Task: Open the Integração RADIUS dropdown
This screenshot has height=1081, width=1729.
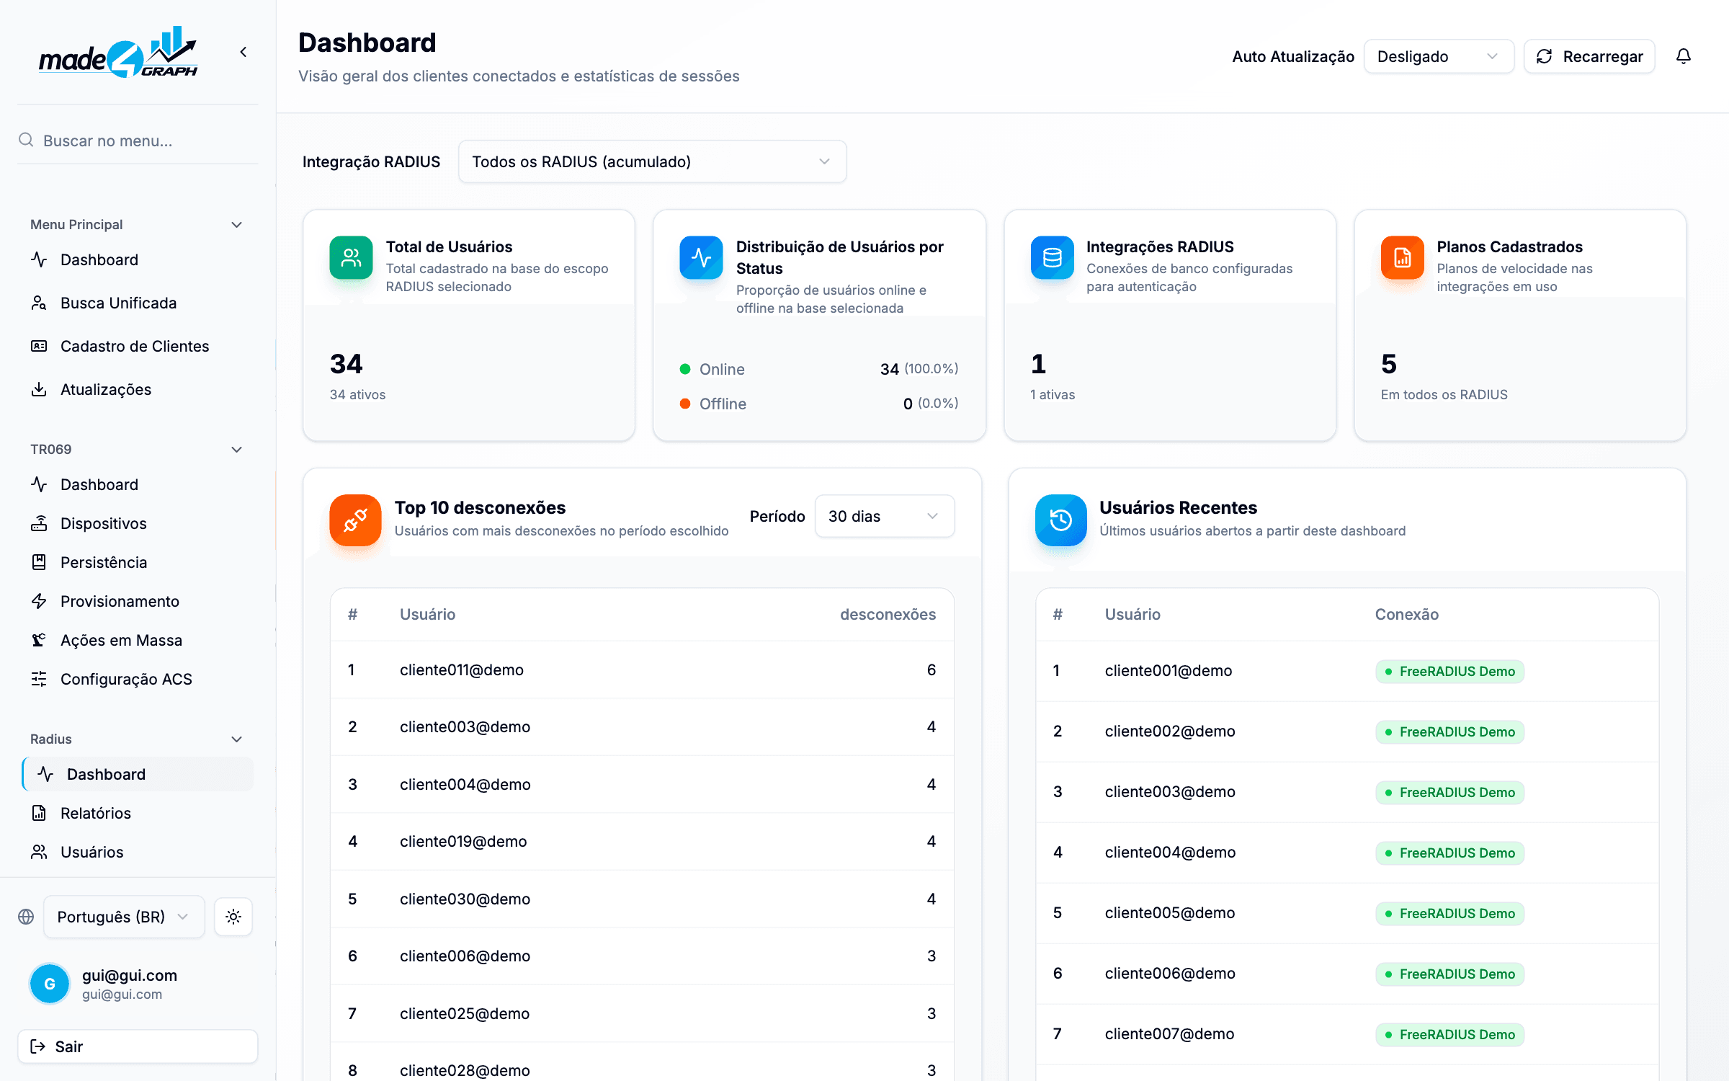Action: tap(652, 161)
